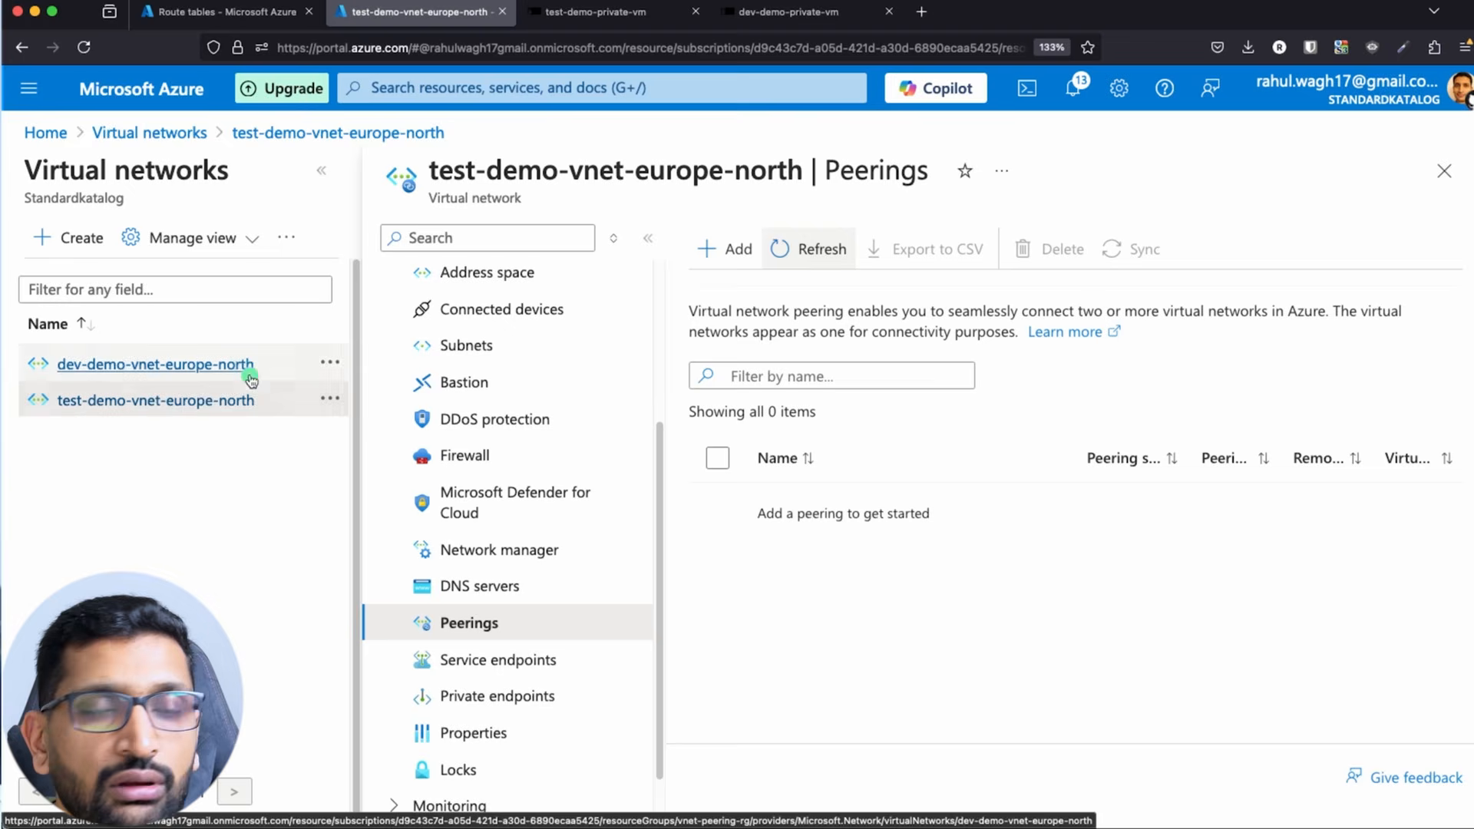Screen dimensions: 1474x829
Task: Click the Upgrade button
Action: [x=282, y=88]
